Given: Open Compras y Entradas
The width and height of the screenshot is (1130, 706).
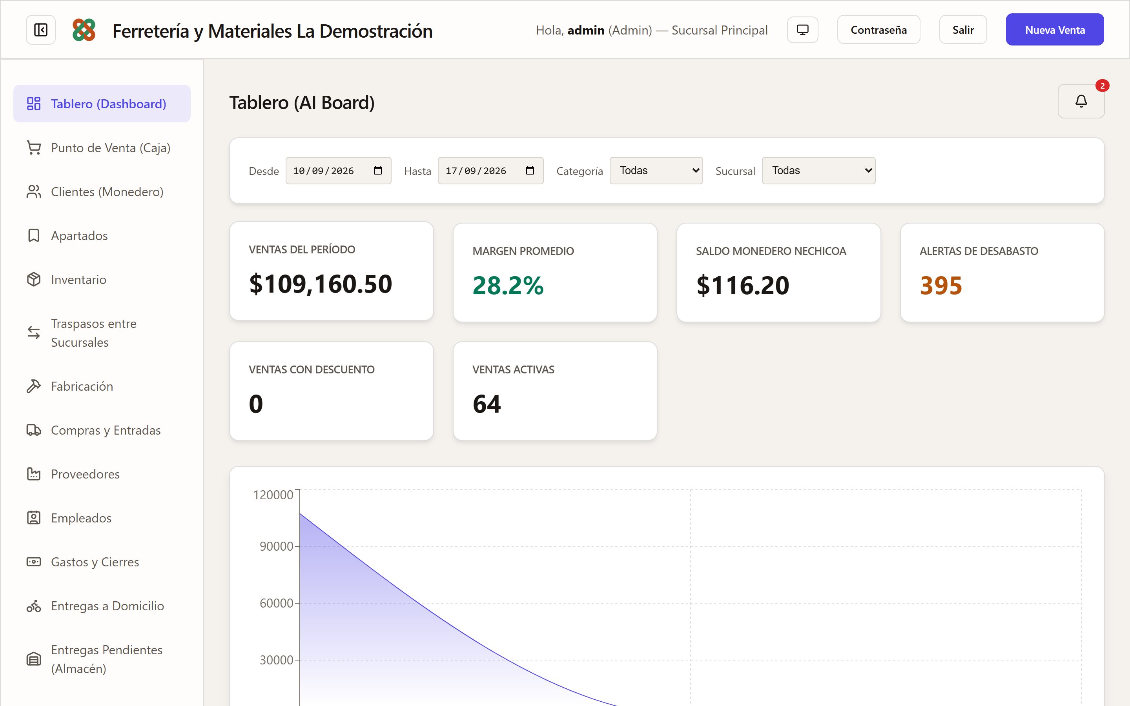Looking at the screenshot, I should coord(102,430).
